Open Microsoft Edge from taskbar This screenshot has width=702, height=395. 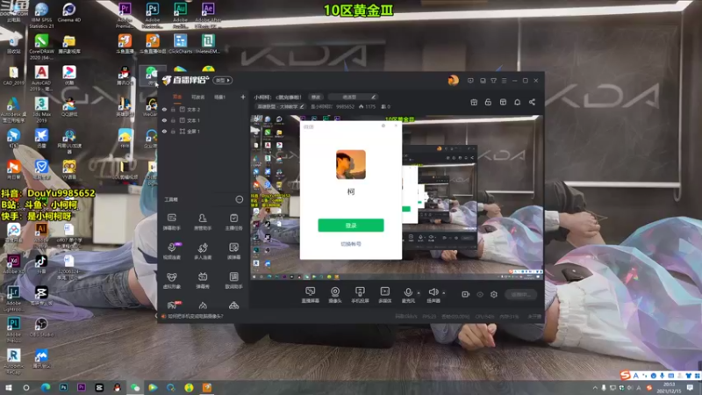[x=46, y=388]
